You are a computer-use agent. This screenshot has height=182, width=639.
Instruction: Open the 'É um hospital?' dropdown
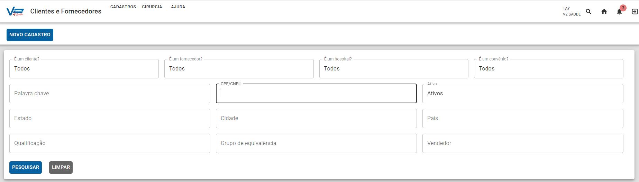point(394,69)
